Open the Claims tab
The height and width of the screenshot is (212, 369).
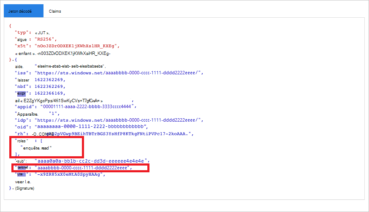point(55,11)
